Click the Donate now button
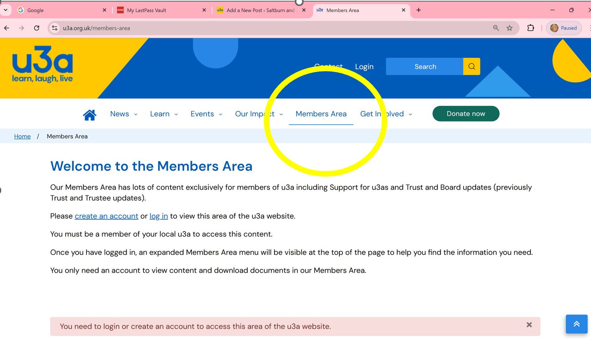591x347 pixels. [466, 114]
